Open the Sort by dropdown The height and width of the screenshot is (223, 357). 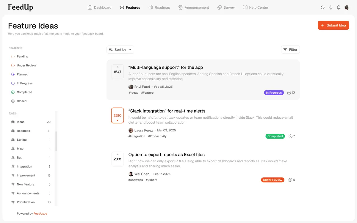pos(120,49)
